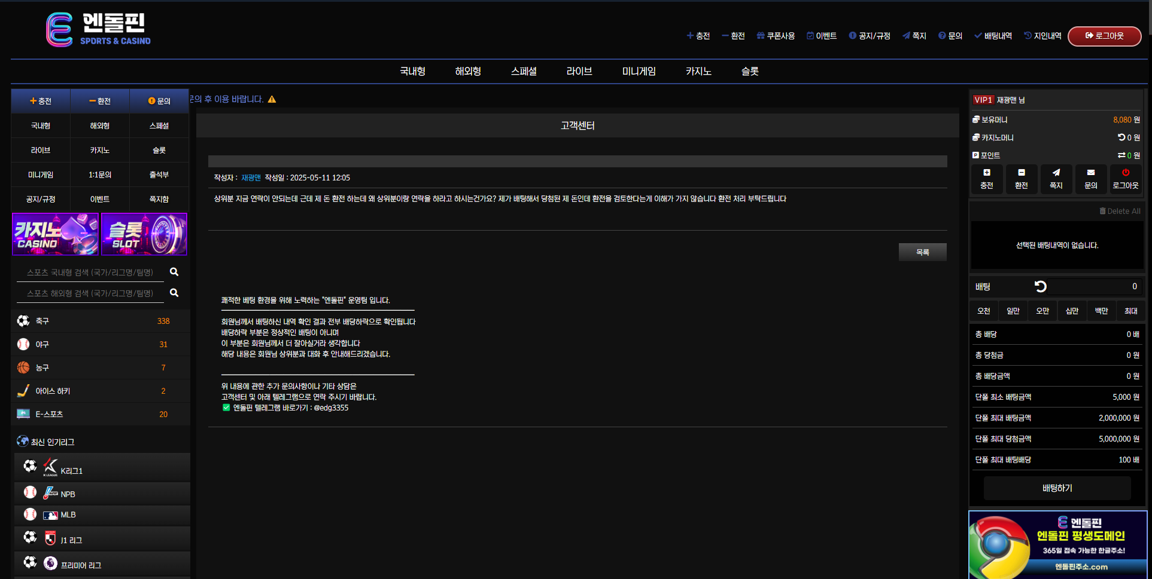Click the 문의 envelope icon in user panel
The image size is (1152, 579).
(x=1090, y=173)
